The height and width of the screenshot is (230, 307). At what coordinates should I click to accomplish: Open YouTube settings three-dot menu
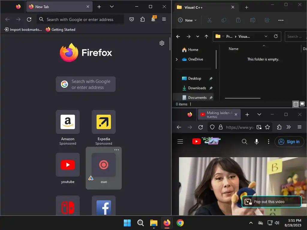coord(269,142)
